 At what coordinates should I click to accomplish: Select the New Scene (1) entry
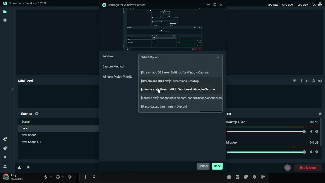[58, 142]
